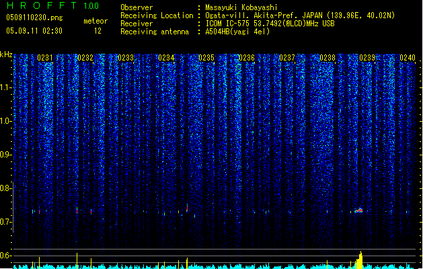Click the 0240 time marker
Image resolution: width=423 pixels, height=269 pixels.
click(x=408, y=58)
